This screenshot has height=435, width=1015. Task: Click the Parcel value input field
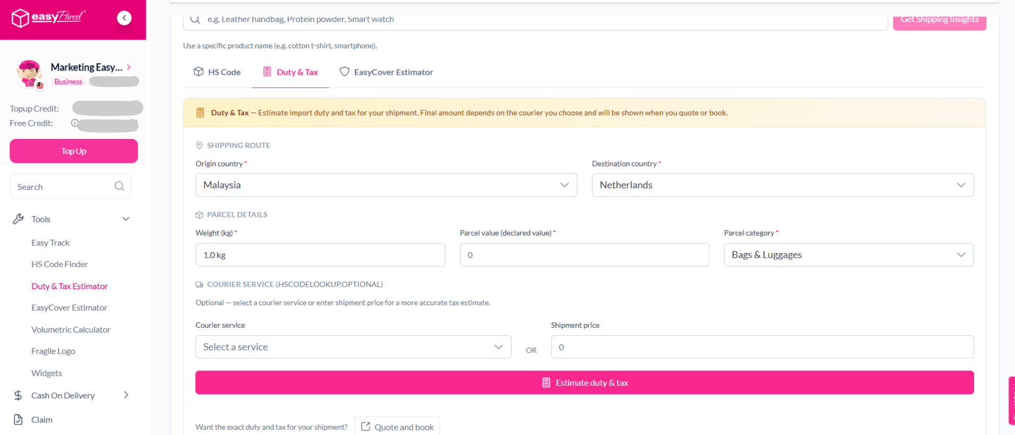(x=584, y=255)
